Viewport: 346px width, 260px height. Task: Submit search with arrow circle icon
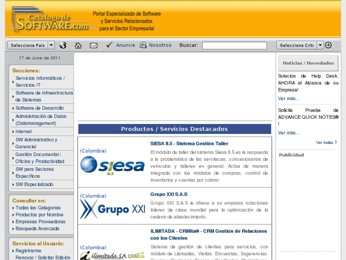[328, 45]
